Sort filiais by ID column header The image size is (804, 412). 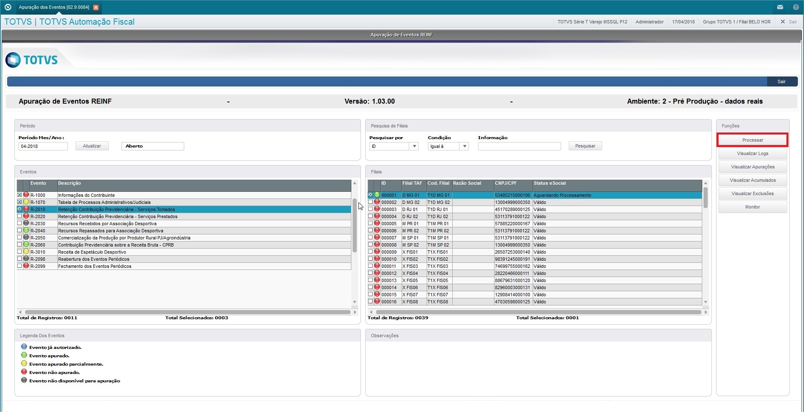coord(391,186)
